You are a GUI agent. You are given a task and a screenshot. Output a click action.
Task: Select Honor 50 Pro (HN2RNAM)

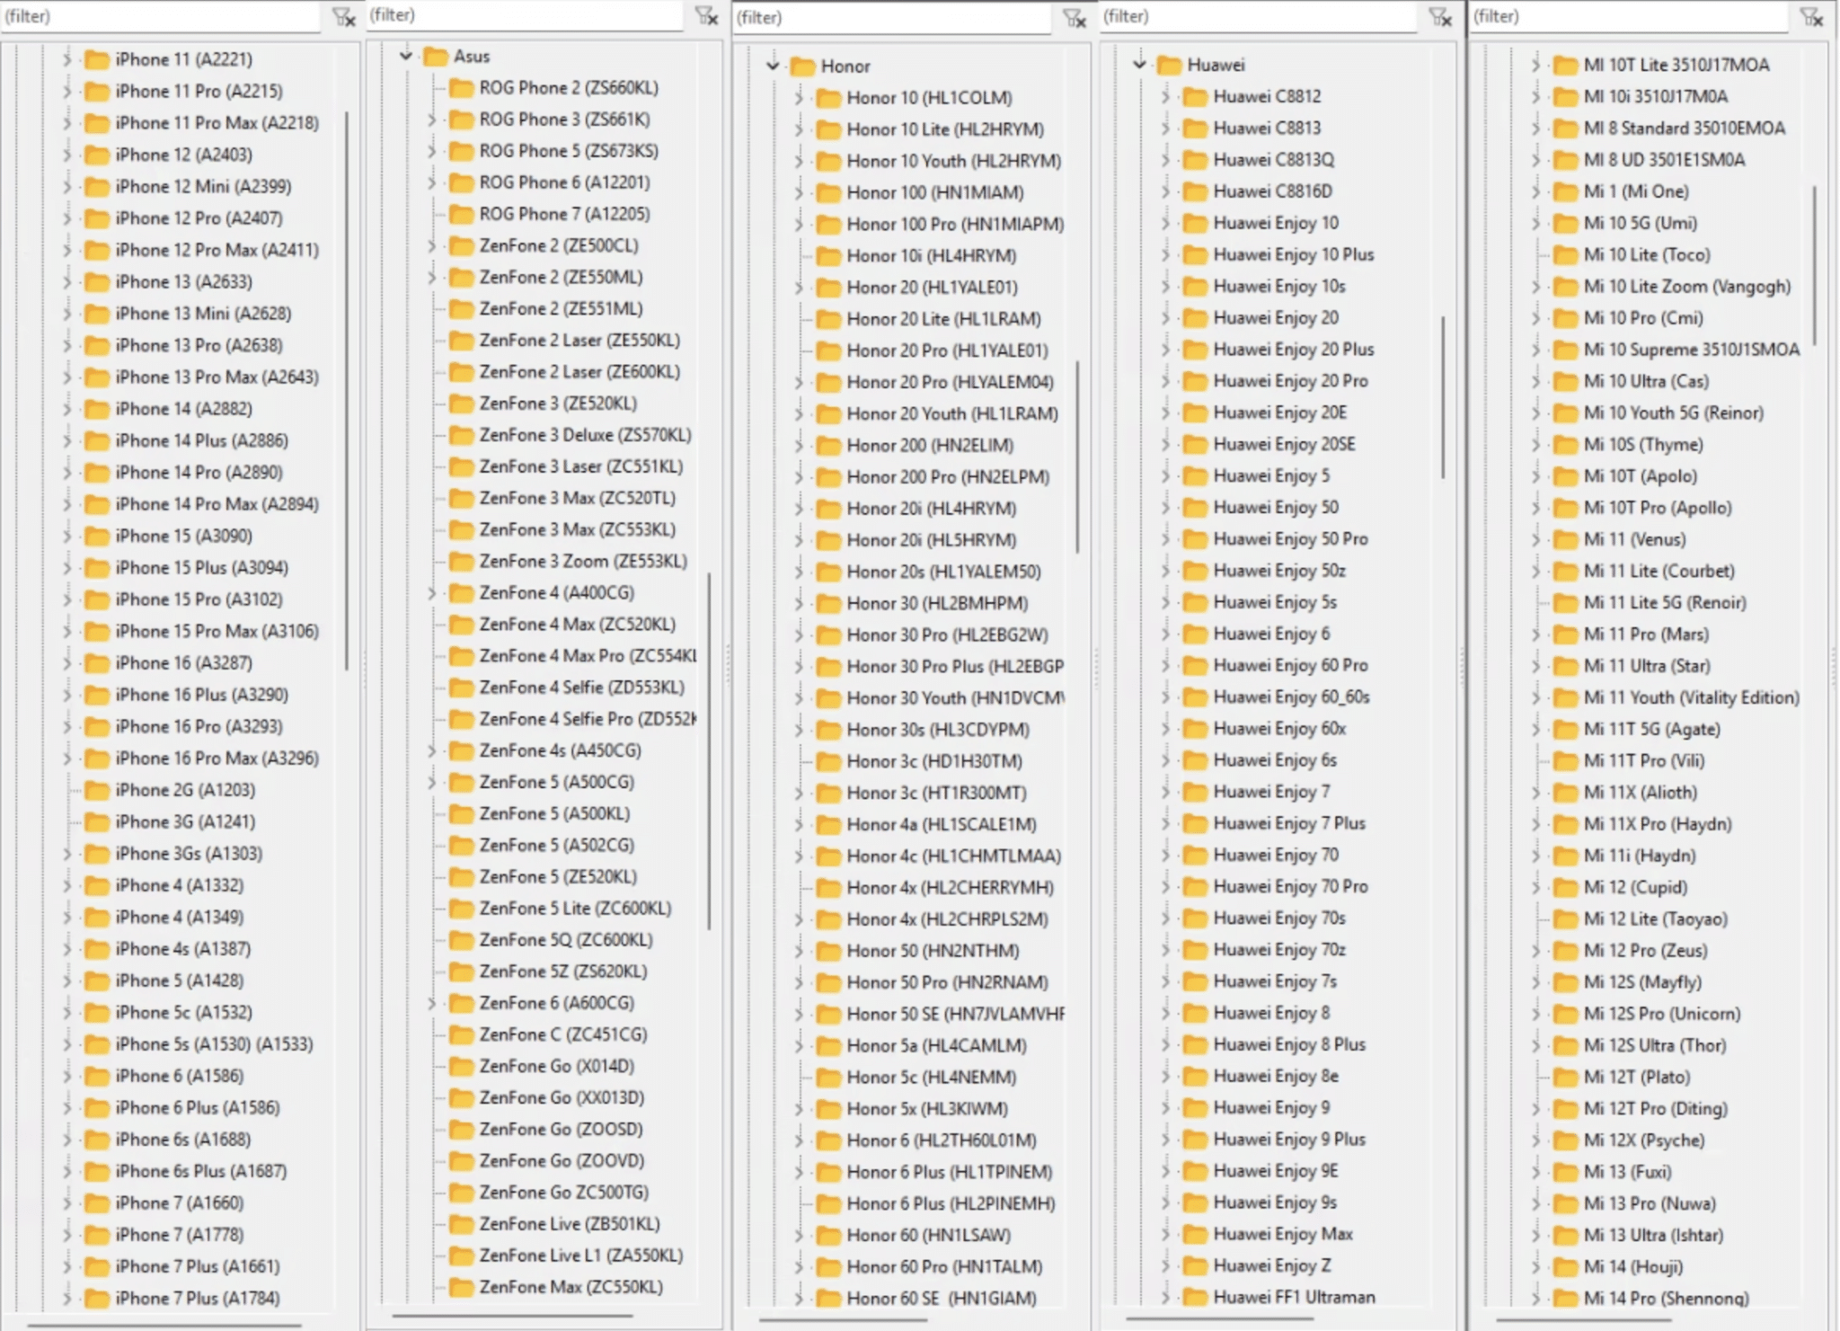pos(946,982)
